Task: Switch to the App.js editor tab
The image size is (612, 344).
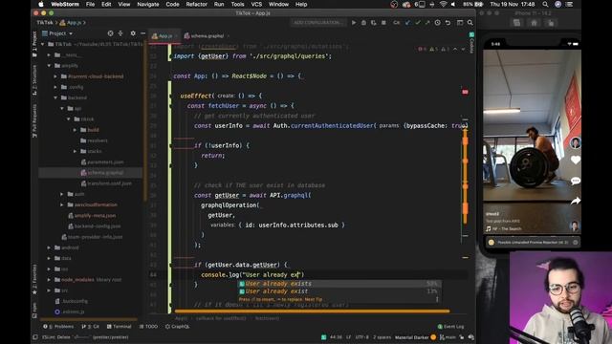Action: 164,36
